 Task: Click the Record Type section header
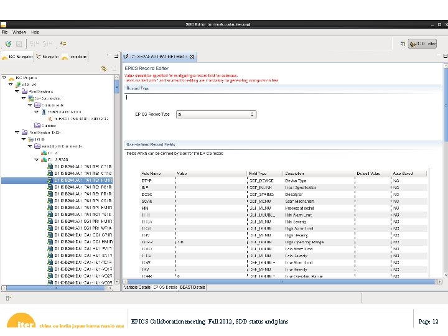(x=283, y=88)
